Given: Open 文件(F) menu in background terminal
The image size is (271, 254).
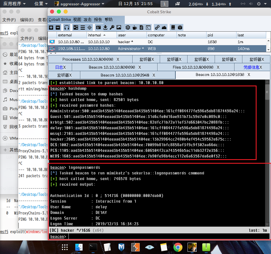Looking at the screenshot, I should tap(9, 20).
